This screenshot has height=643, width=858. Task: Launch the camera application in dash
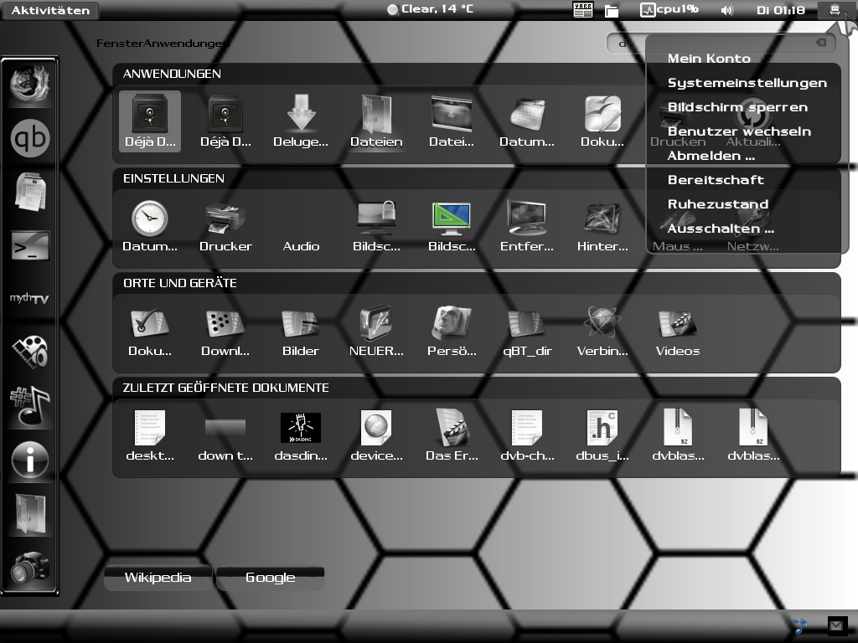point(30,567)
